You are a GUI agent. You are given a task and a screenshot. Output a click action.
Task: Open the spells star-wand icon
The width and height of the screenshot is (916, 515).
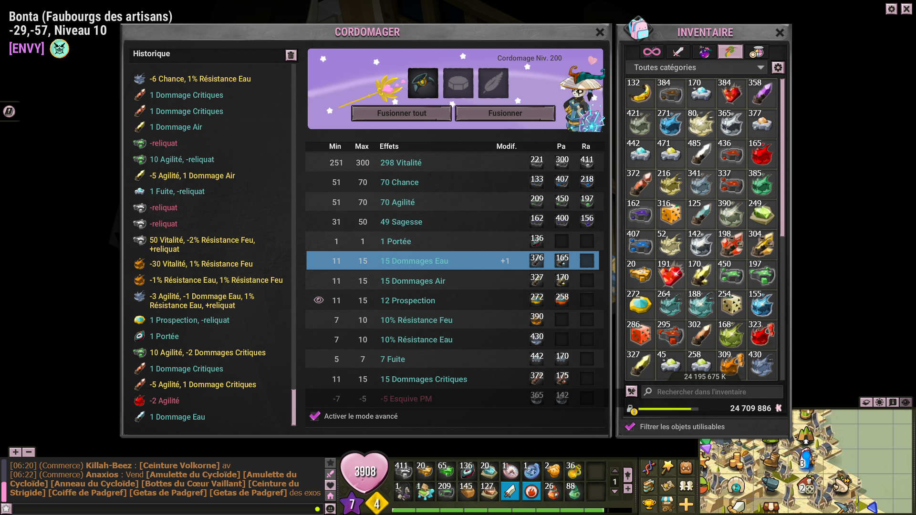(x=667, y=468)
